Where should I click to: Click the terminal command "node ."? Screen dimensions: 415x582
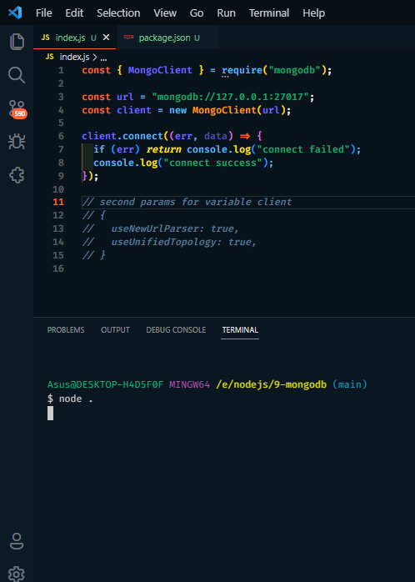click(76, 399)
